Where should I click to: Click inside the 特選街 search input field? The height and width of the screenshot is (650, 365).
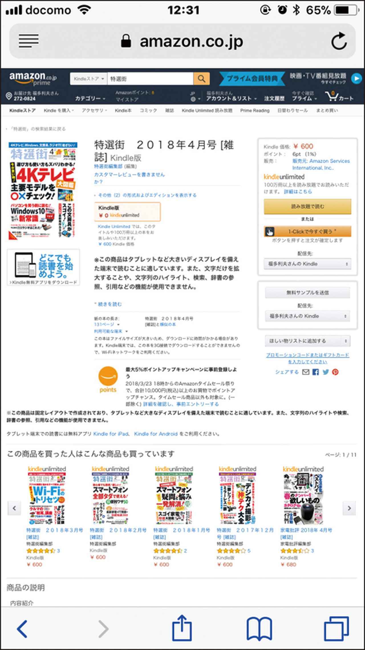pos(150,79)
